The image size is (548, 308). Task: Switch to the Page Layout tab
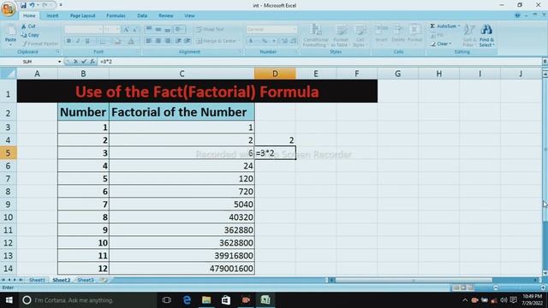coord(82,15)
